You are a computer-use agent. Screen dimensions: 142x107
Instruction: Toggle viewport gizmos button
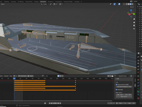coord(114,4)
